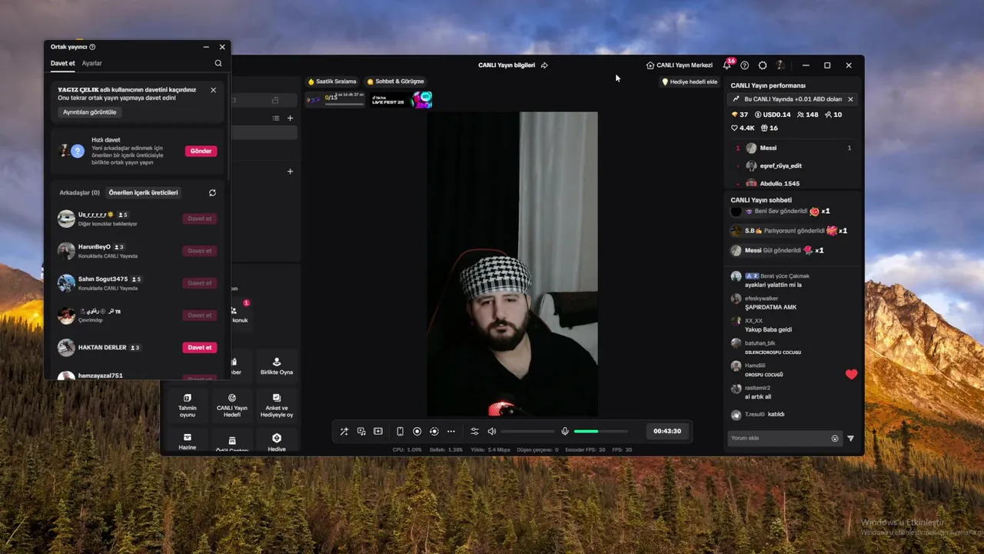The image size is (984, 554).
Task: Open the Sohbet & Görüşme tab
Action: [396, 82]
